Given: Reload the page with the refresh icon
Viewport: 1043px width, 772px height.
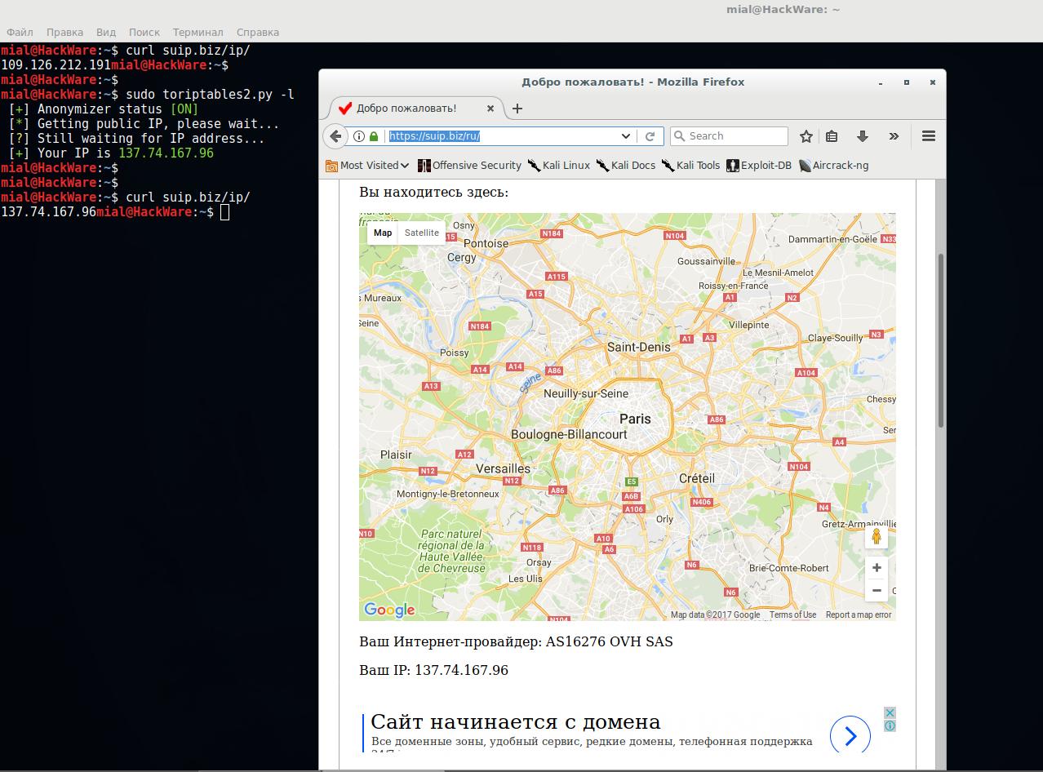Looking at the screenshot, I should [650, 136].
